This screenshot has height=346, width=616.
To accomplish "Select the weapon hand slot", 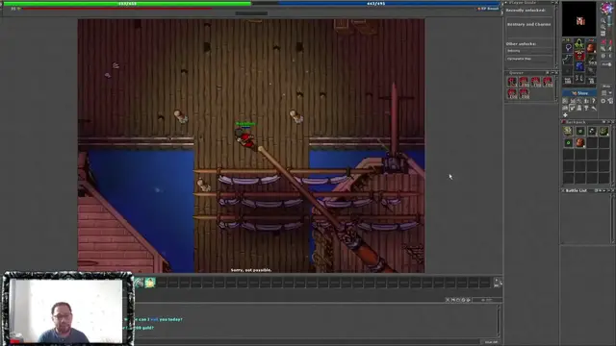I will 568,60.
